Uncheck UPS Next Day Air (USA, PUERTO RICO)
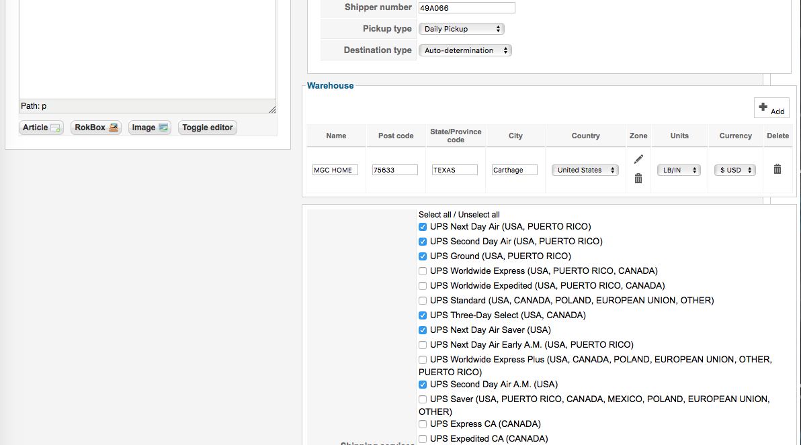 [x=423, y=227]
